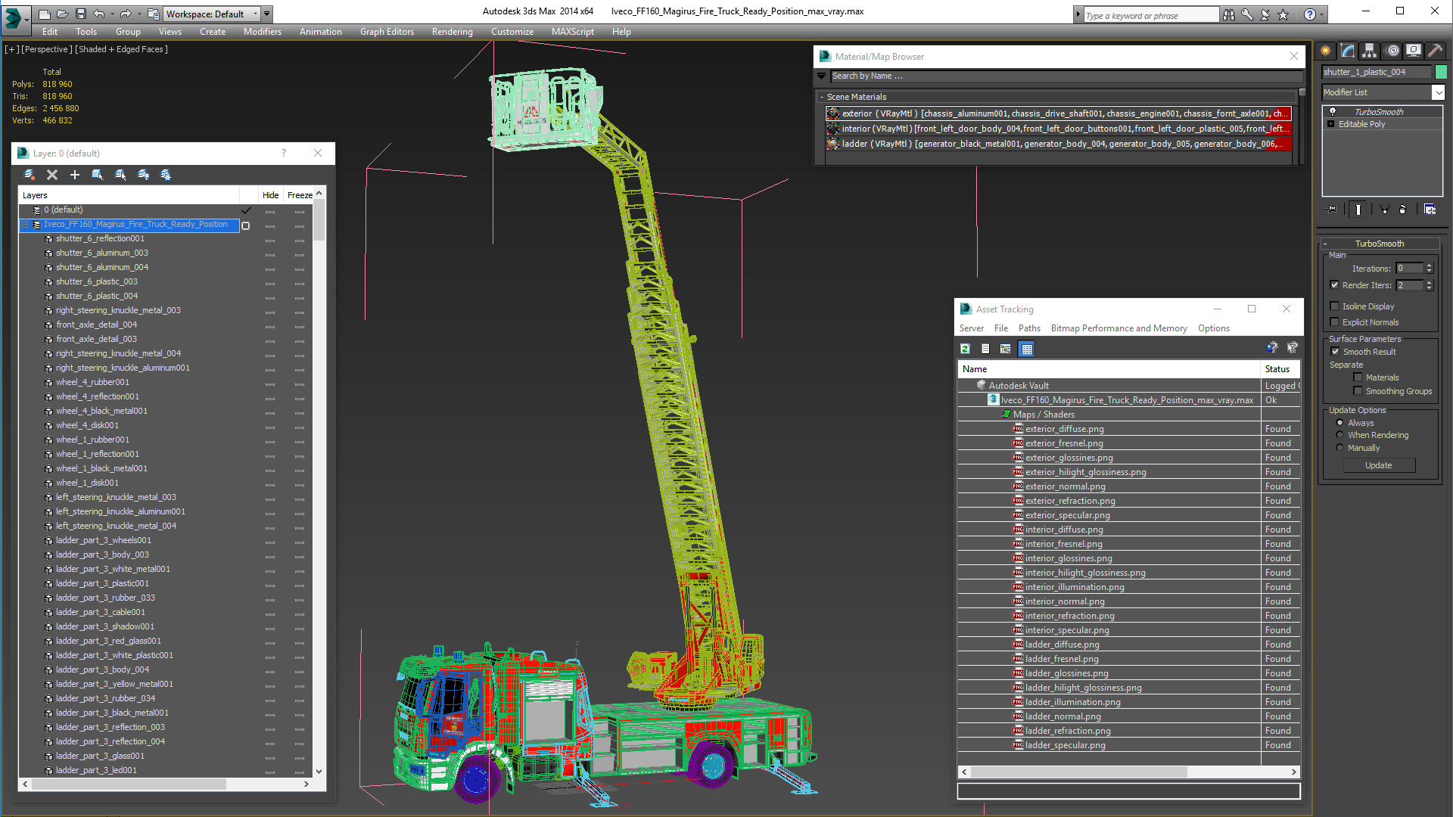Select Manually update option radio button
Screen dimensions: 1453x817
(x=1339, y=448)
